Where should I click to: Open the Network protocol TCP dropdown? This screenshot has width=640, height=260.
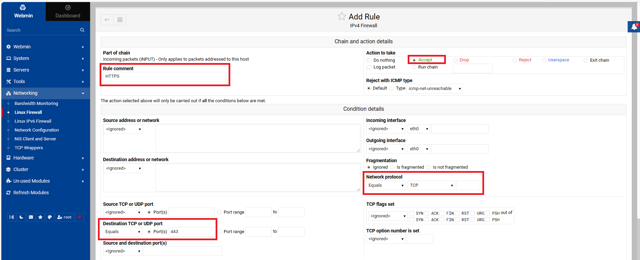(x=431, y=185)
